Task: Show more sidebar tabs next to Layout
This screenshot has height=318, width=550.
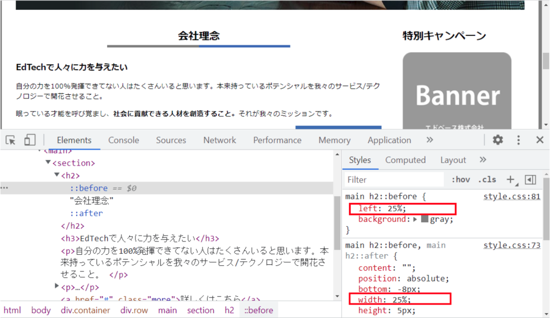Action: 483,160
